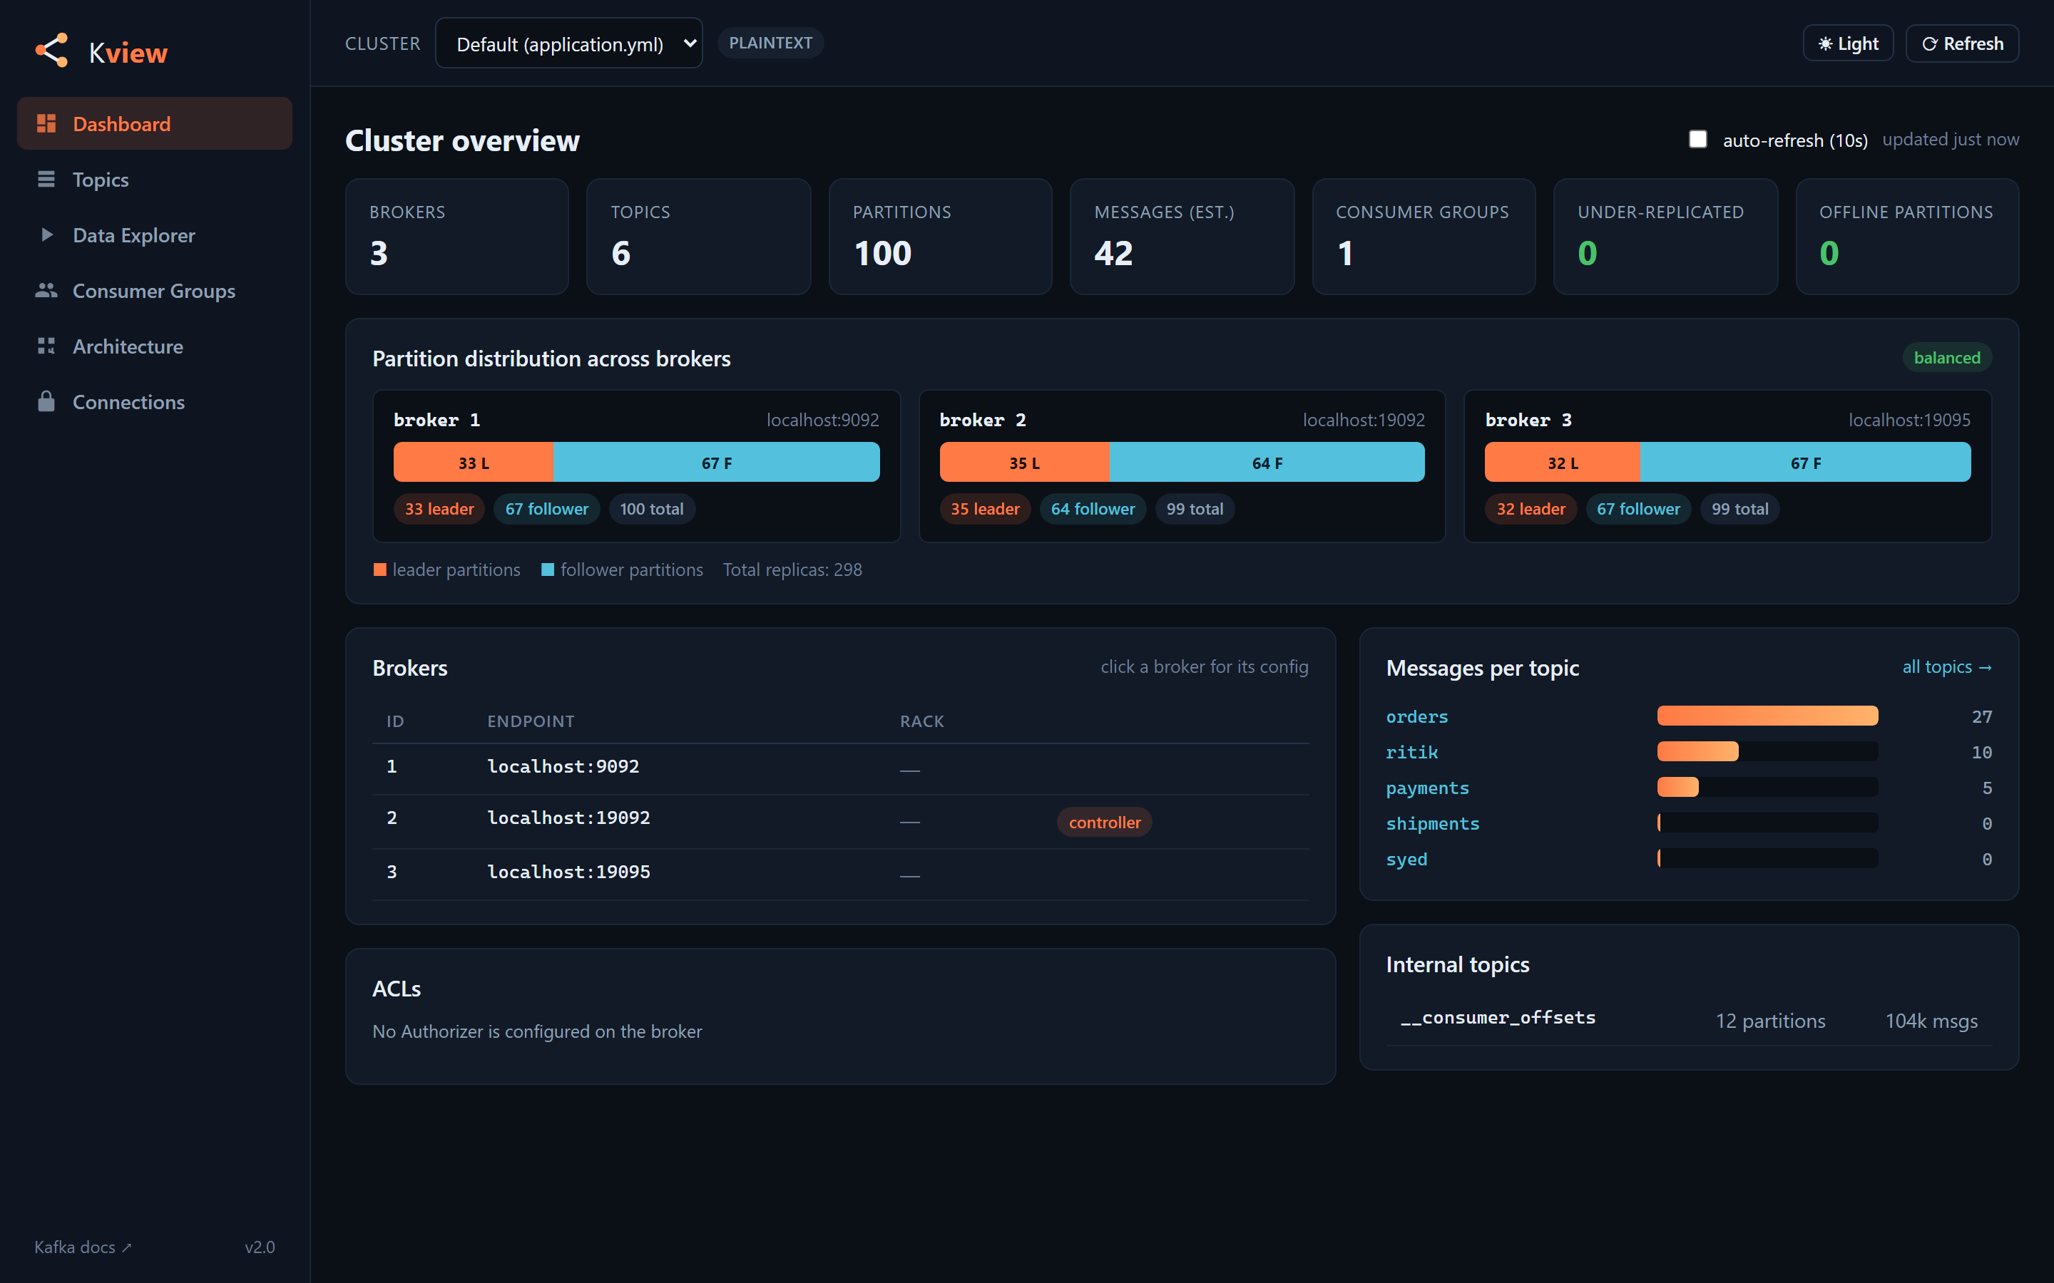Click the UNDER-REPLICATED stat card
2054x1283 pixels.
[1665, 236]
